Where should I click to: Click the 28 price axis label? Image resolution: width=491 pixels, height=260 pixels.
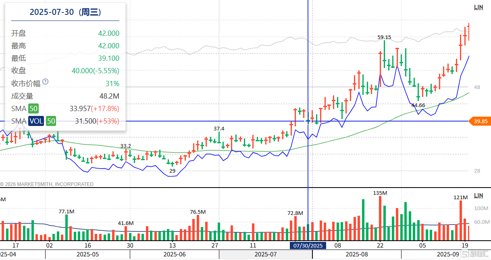click(x=477, y=171)
